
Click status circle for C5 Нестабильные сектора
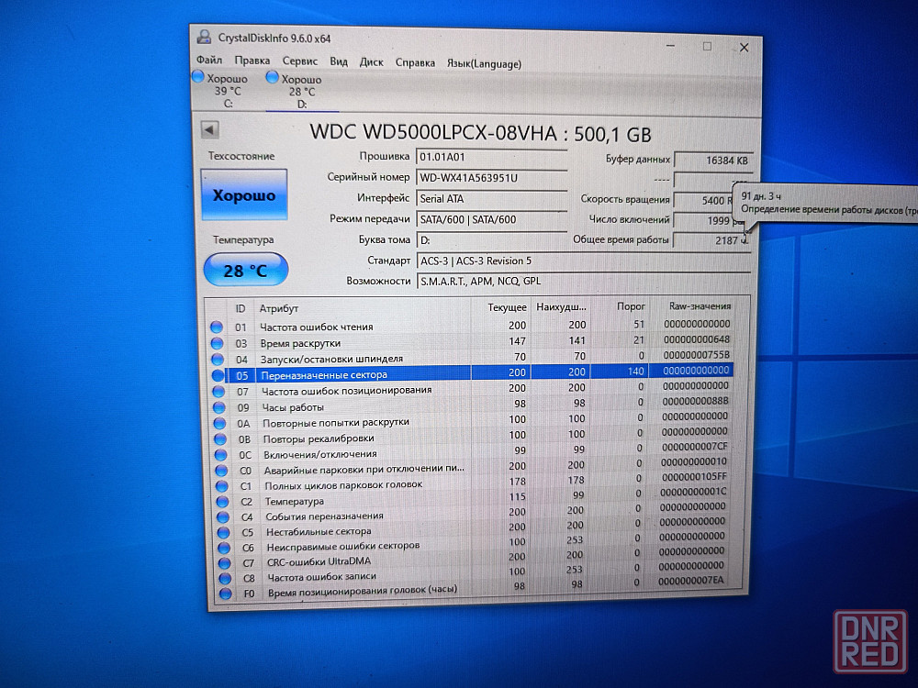pos(223,532)
